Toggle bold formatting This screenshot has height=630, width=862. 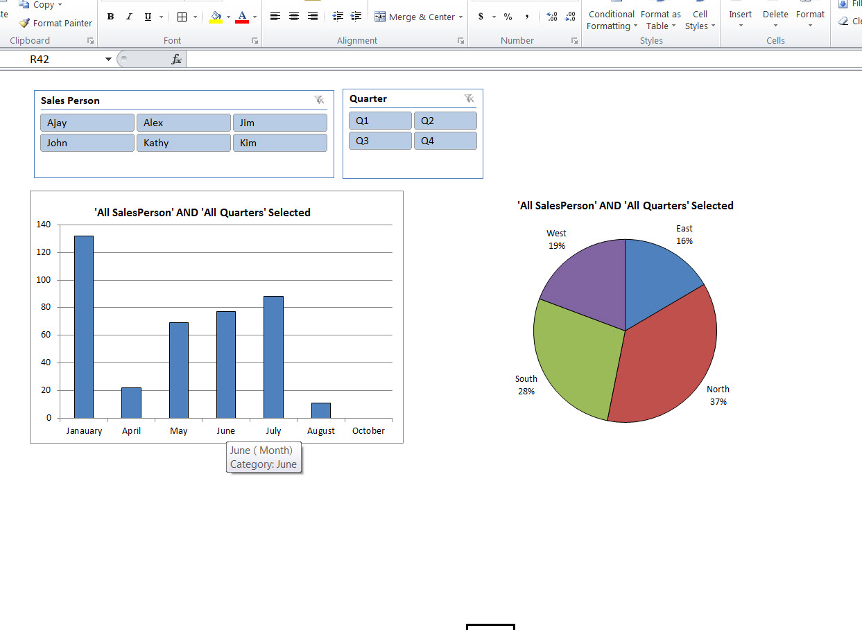(x=110, y=16)
